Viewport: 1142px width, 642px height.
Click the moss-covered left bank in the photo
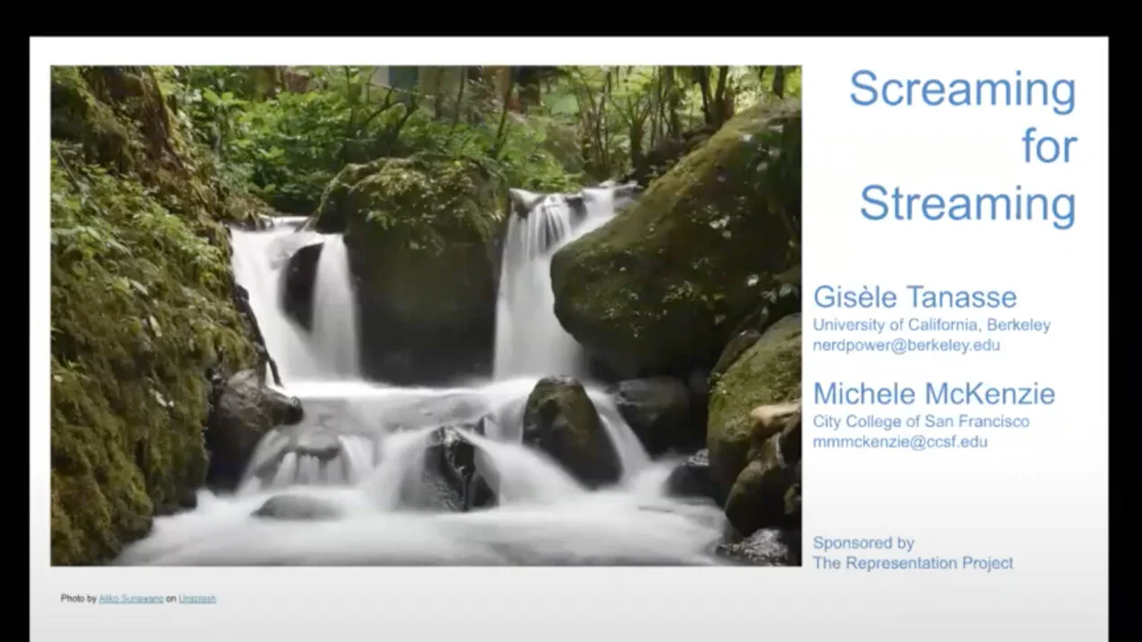tap(126, 342)
